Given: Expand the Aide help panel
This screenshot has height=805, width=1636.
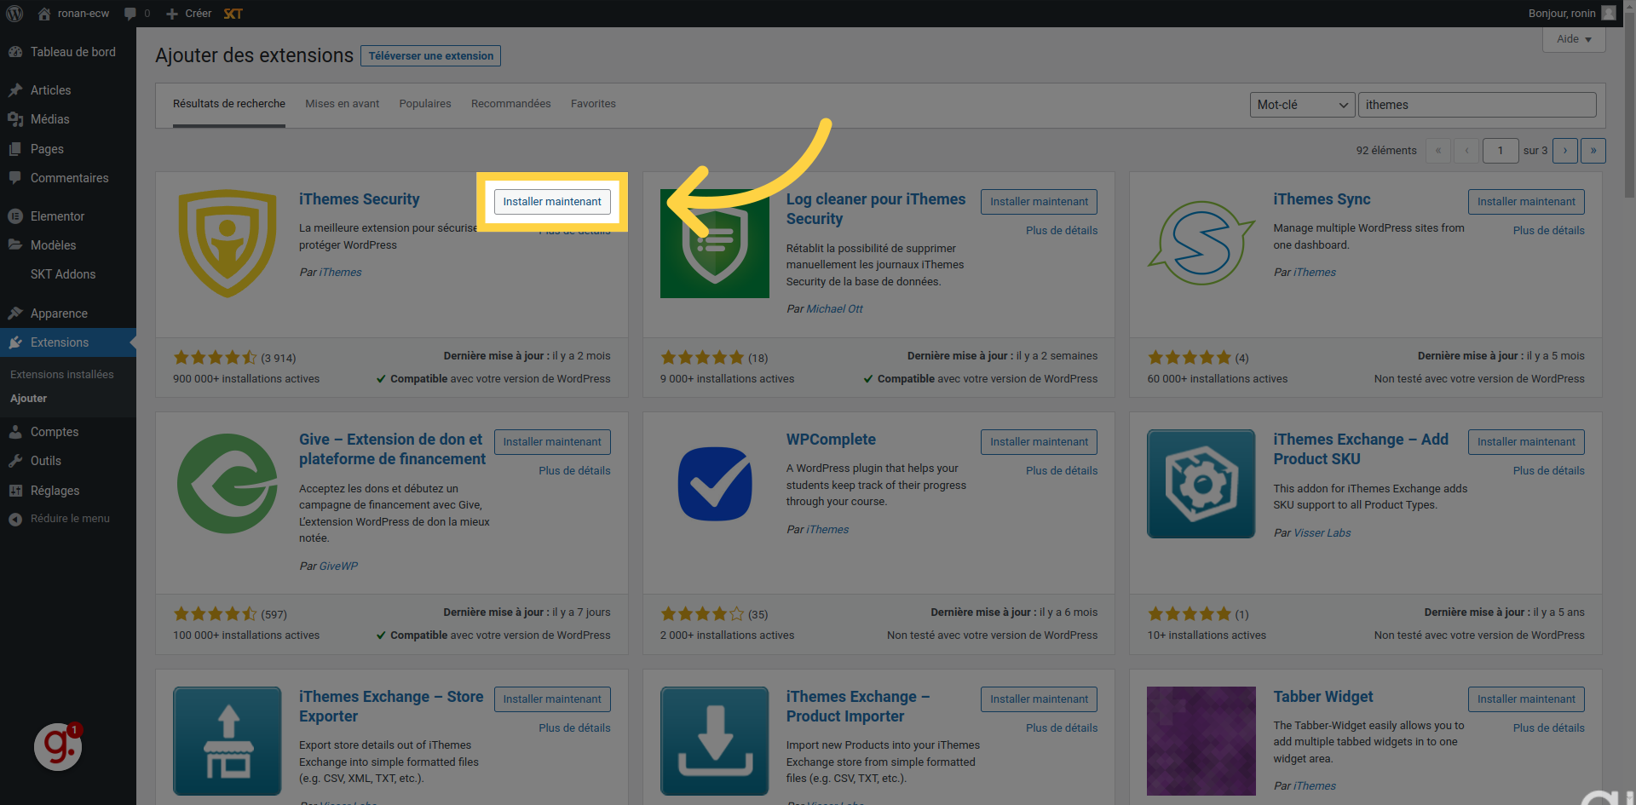Looking at the screenshot, I should [x=1574, y=39].
